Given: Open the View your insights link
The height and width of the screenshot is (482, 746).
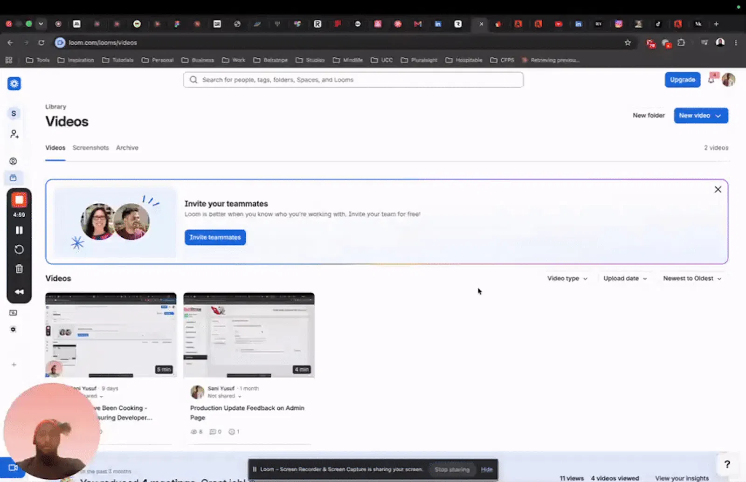Looking at the screenshot, I should (x=682, y=478).
